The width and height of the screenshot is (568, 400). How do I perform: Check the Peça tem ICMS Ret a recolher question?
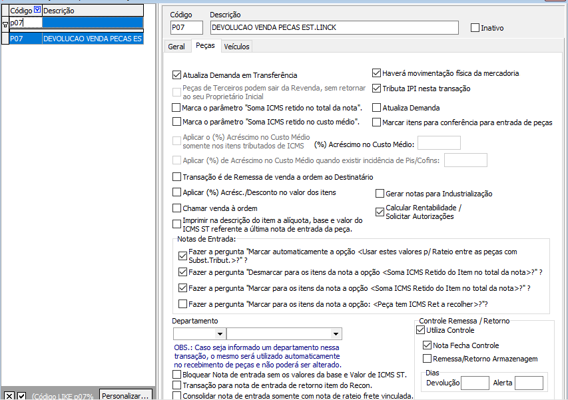[x=182, y=303]
